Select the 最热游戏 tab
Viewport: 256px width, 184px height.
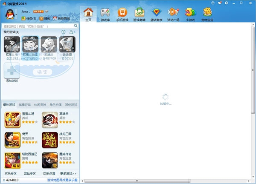(x=9, y=105)
